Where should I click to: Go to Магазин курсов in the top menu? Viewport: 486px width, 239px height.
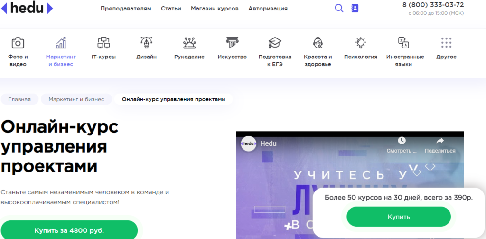pyautogui.click(x=215, y=9)
